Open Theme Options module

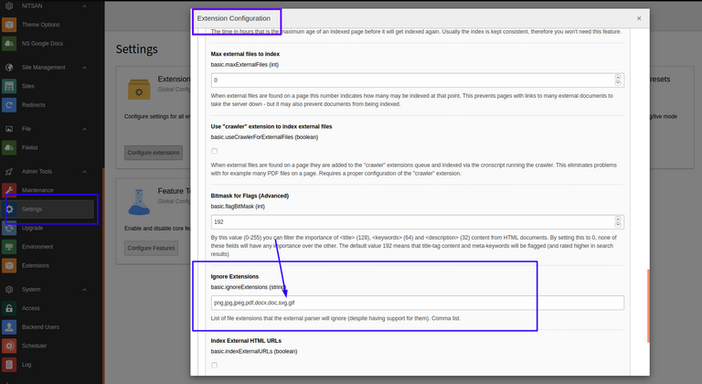pos(42,24)
